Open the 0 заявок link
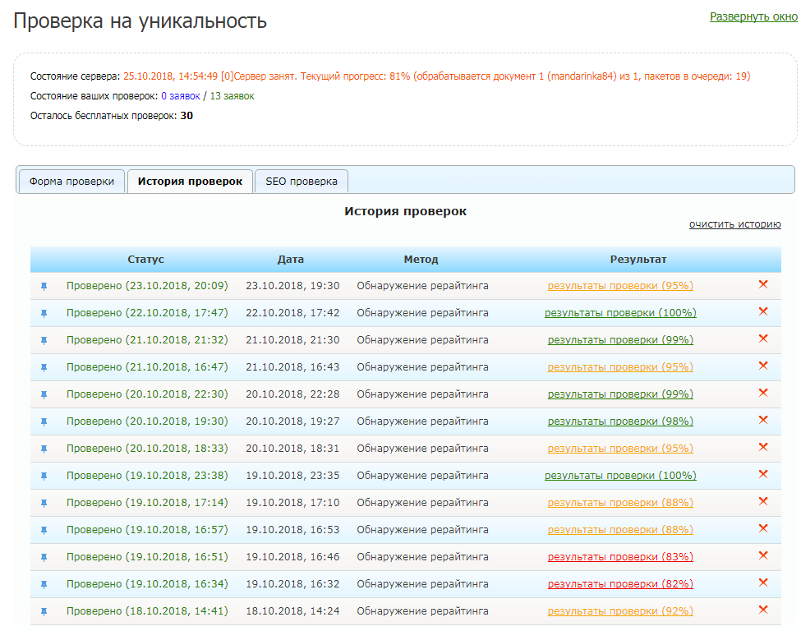Screen dimensions: 801x631 pyautogui.click(x=180, y=96)
